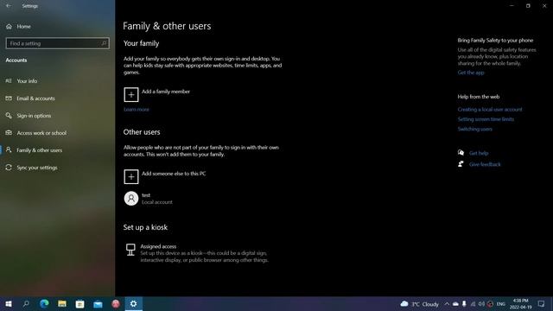Click the OneDrive cloud tray icon
553x311 pixels.
coord(455,304)
